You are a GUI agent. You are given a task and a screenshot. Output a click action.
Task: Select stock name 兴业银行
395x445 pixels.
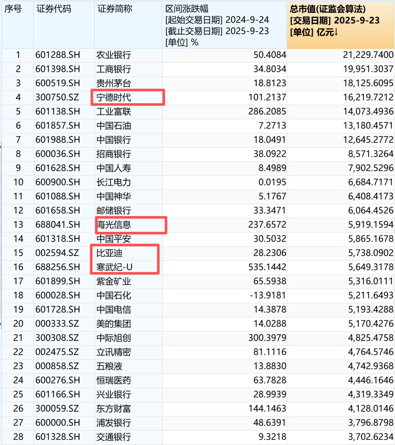pyautogui.click(x=114, y=395)
